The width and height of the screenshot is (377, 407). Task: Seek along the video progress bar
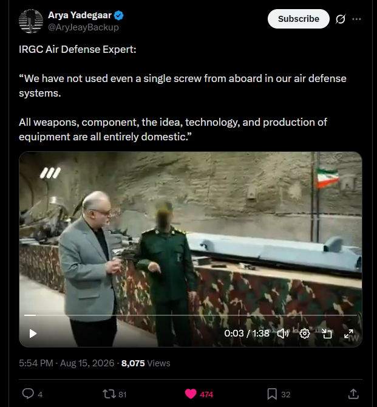click(191, 315)
